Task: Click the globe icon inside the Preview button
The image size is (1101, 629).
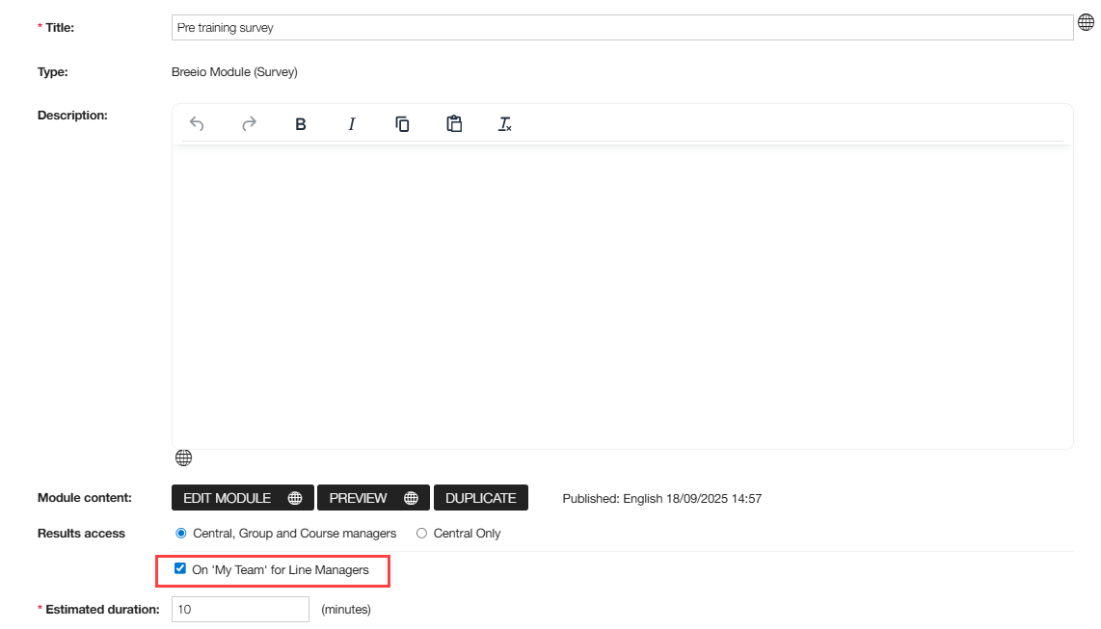Action: [411, 498]
